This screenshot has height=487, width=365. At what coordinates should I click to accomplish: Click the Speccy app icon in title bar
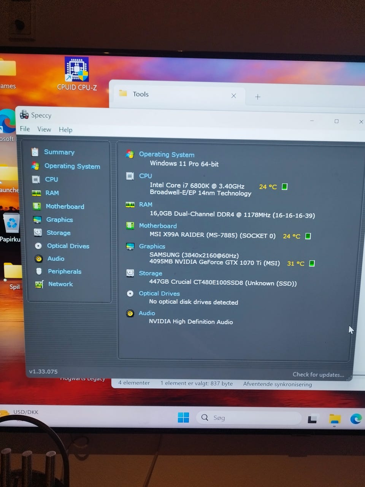pyautogui.click(x=24, y=115)
